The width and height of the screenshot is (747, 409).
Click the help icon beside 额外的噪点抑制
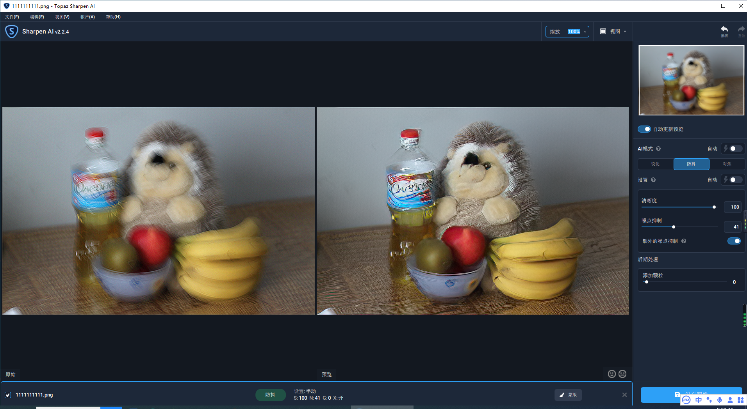(684, 241)
